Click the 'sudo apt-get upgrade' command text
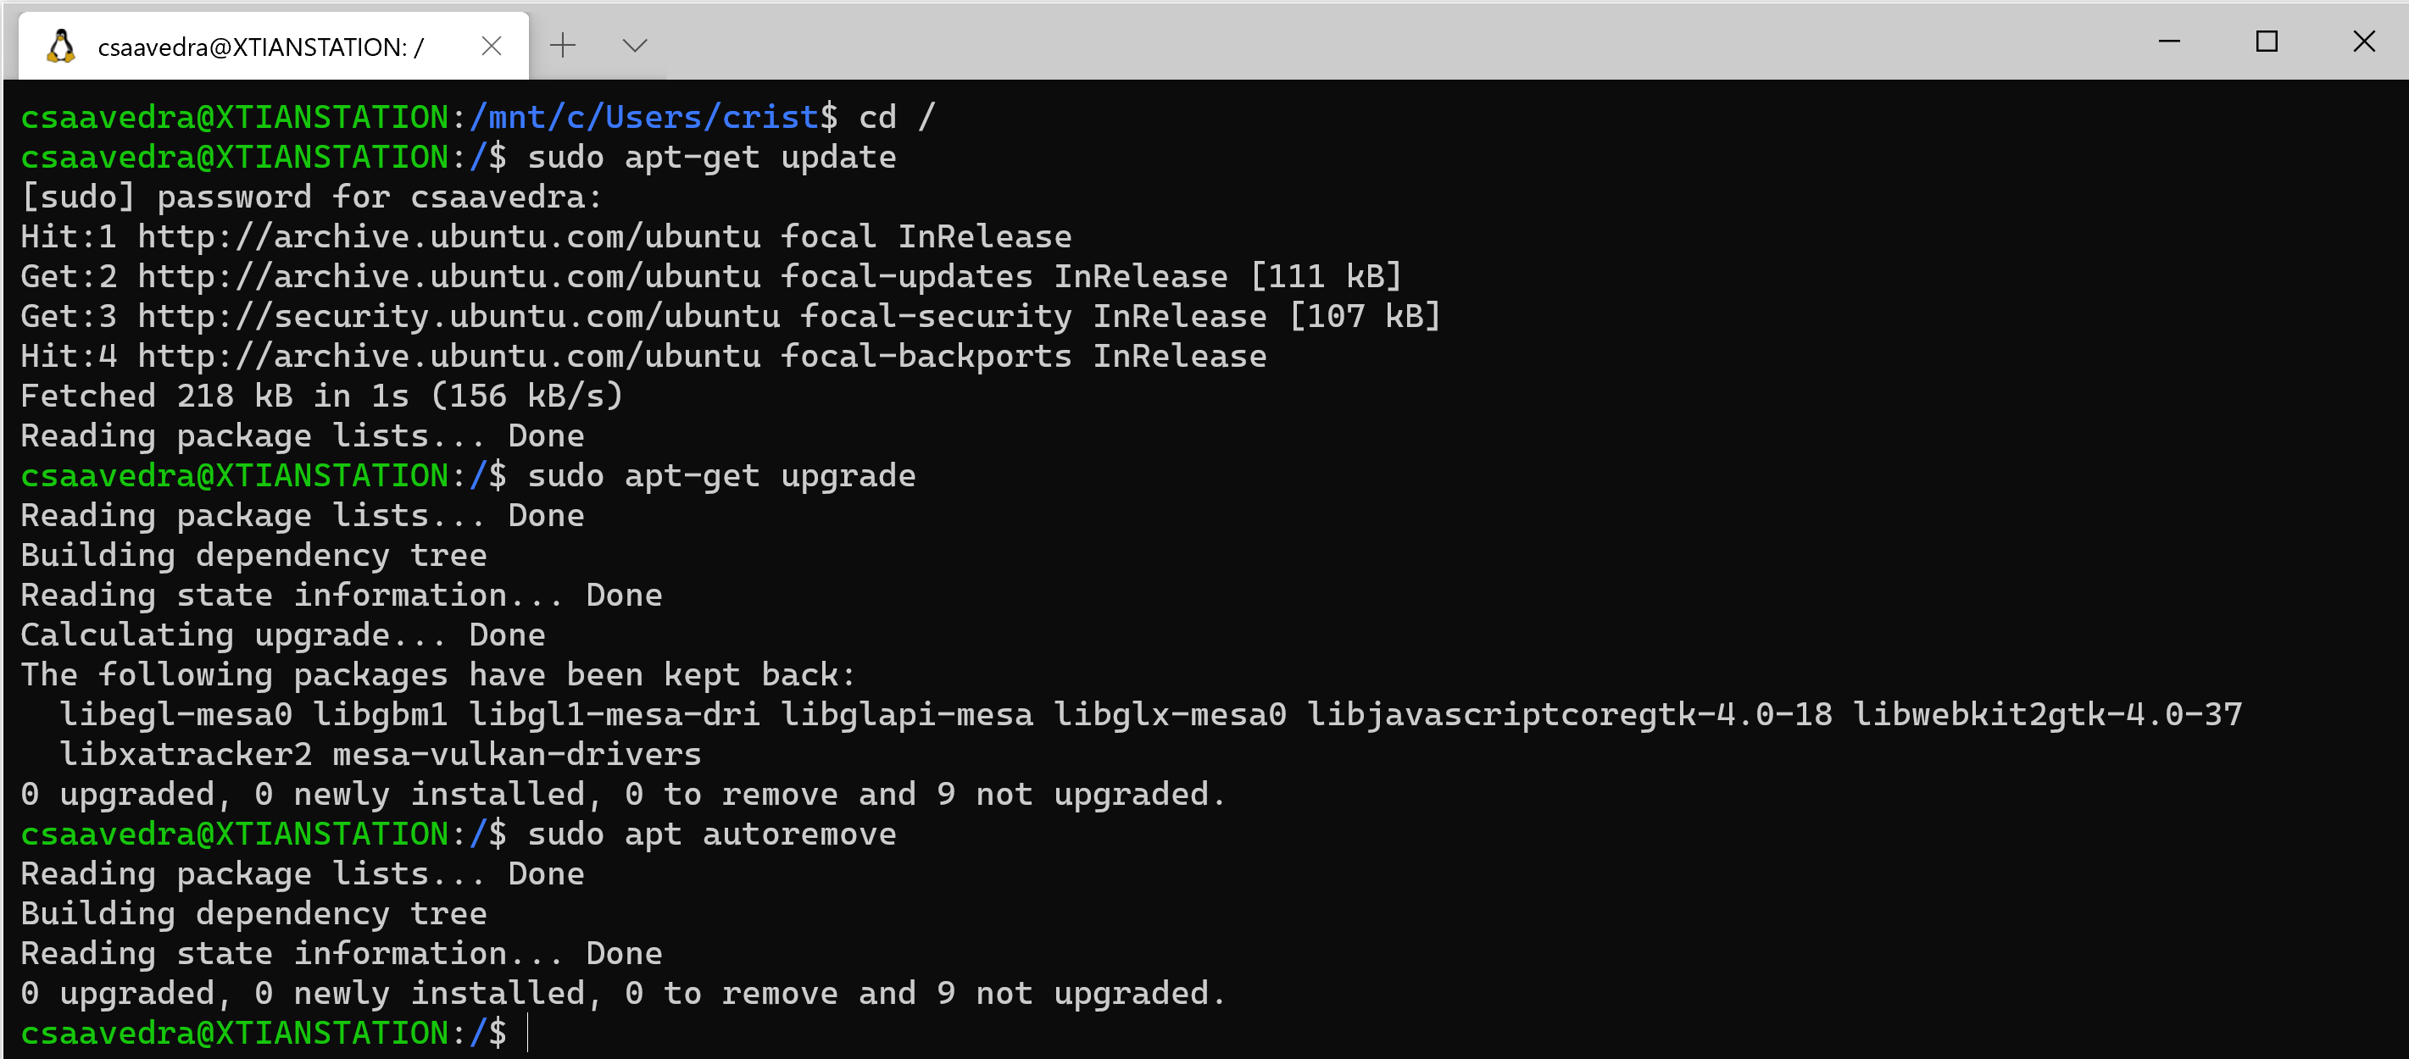Screen dimensions: 2409x1059 721,476
